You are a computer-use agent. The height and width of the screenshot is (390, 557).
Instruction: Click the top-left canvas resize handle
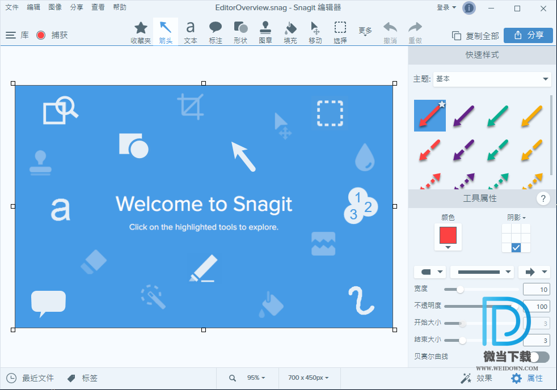13,83
